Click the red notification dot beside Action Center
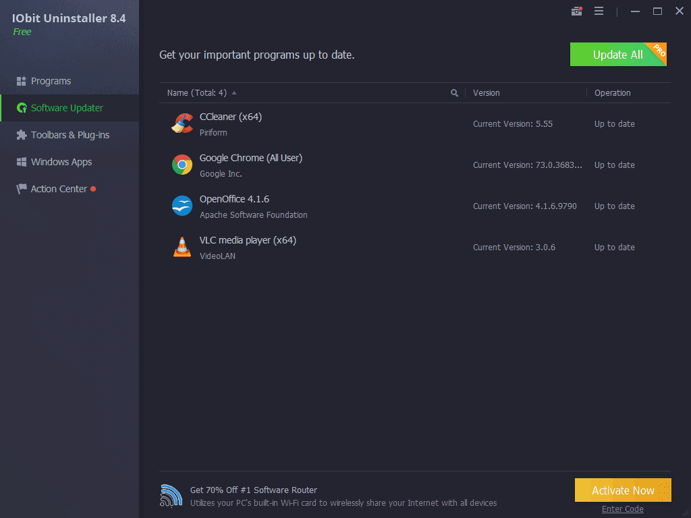The width and height of the screenshot is (691, 518). click(93, 189)
